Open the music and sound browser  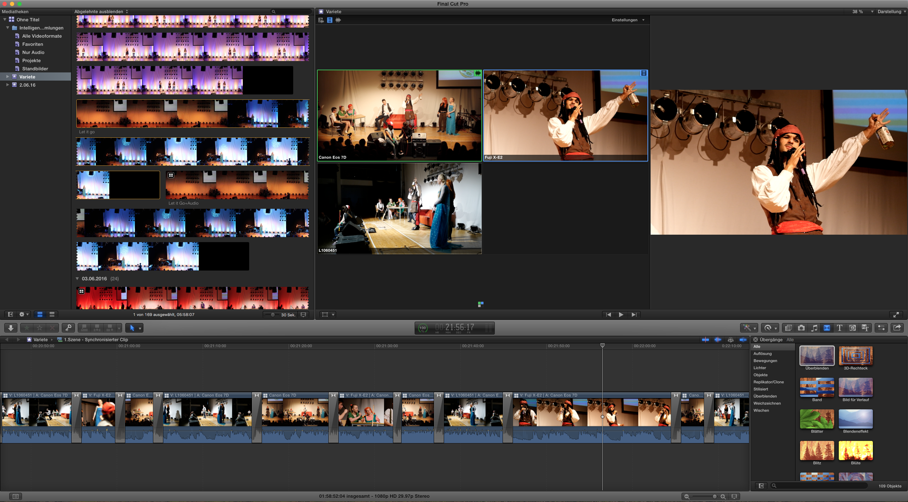(x=814, y=328)
